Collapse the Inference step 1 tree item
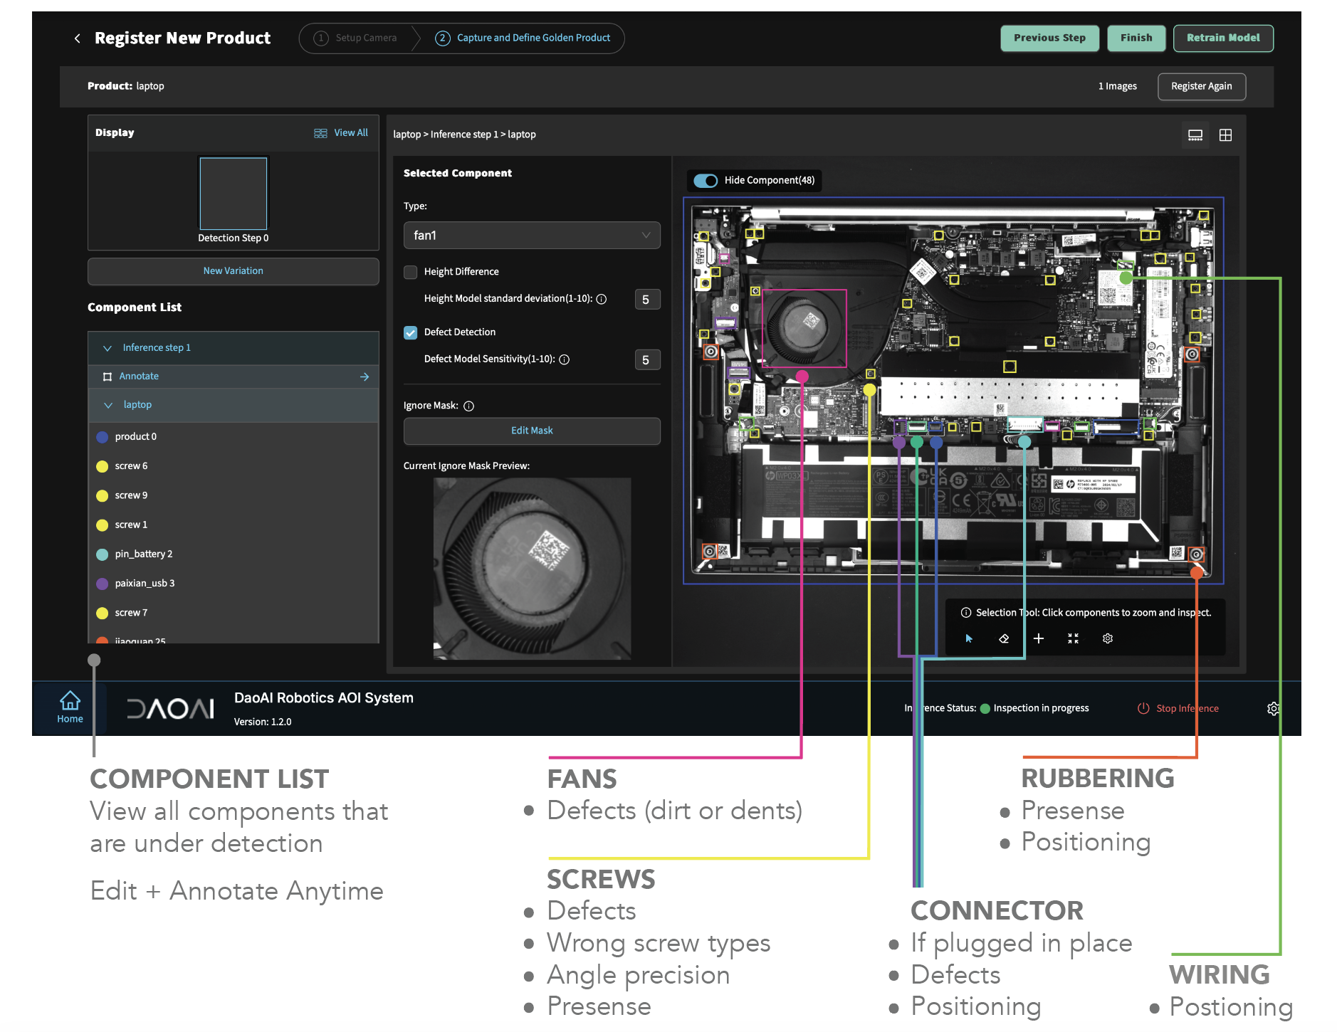This screenshot has width=1337, height=1032. (x=108, y=347)
